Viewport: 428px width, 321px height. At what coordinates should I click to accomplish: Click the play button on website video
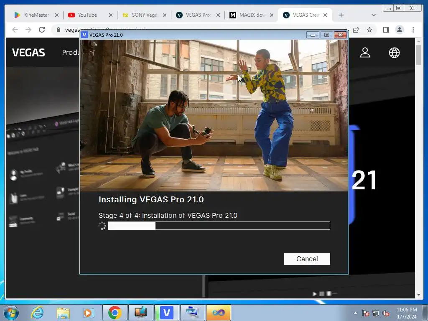(314, 294)
